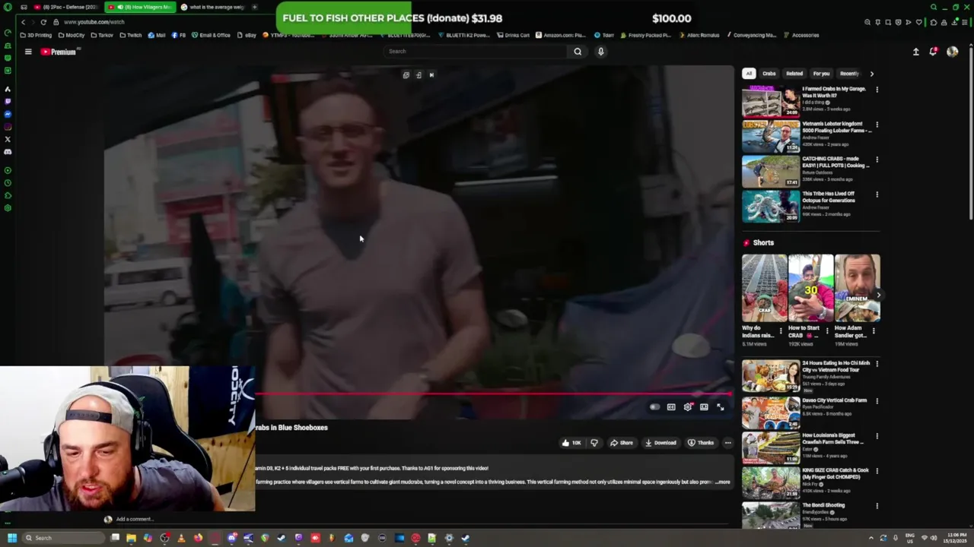Open the Email & Office bookmark
This screenshot has height=547, width=974.
click(x=211, y=35)
